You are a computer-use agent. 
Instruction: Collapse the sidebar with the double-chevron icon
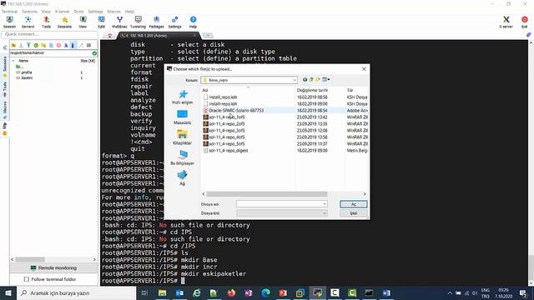coord(5,48)
